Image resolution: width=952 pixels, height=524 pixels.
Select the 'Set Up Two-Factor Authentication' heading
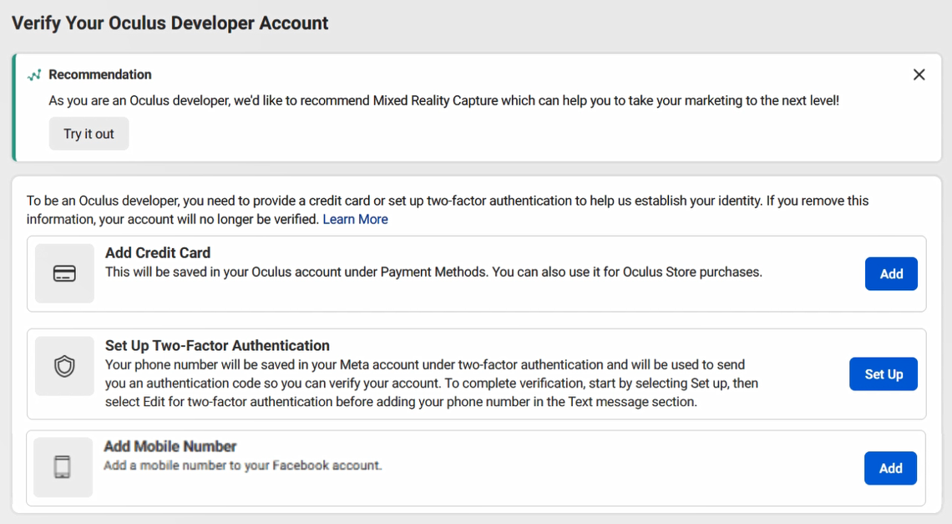pyautogui.click(x=217, y=346)
